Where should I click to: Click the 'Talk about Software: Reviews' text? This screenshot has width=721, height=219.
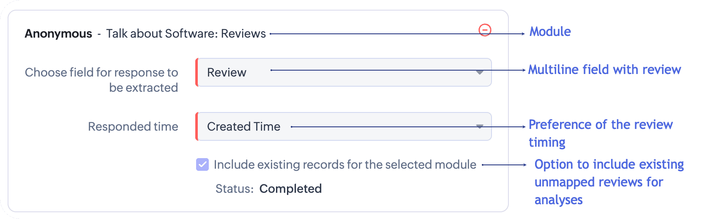[186, 34]
